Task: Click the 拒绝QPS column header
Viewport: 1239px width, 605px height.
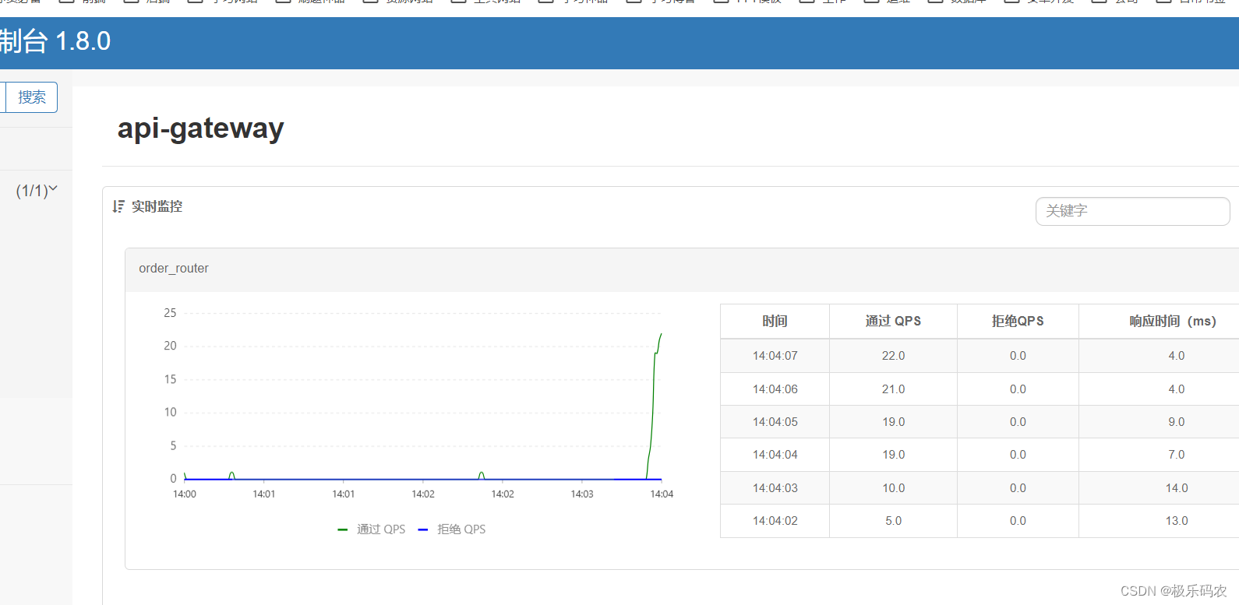Action: (x=1018, y=321)
